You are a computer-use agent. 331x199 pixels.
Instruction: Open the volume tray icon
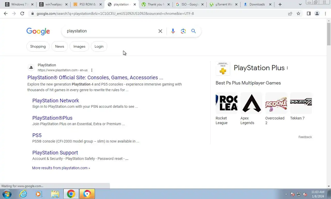tap(305, 194)
